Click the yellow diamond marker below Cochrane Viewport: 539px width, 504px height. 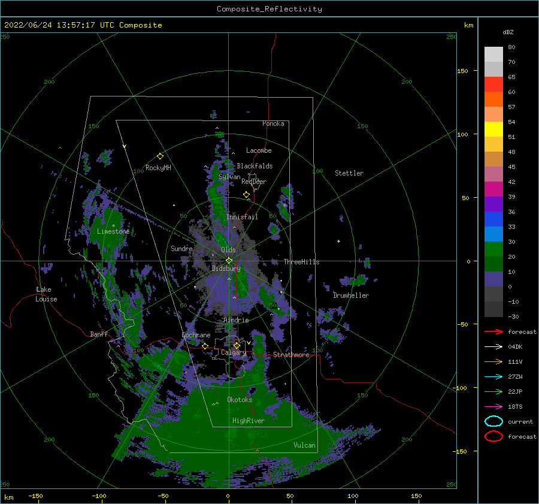(205, 346)
